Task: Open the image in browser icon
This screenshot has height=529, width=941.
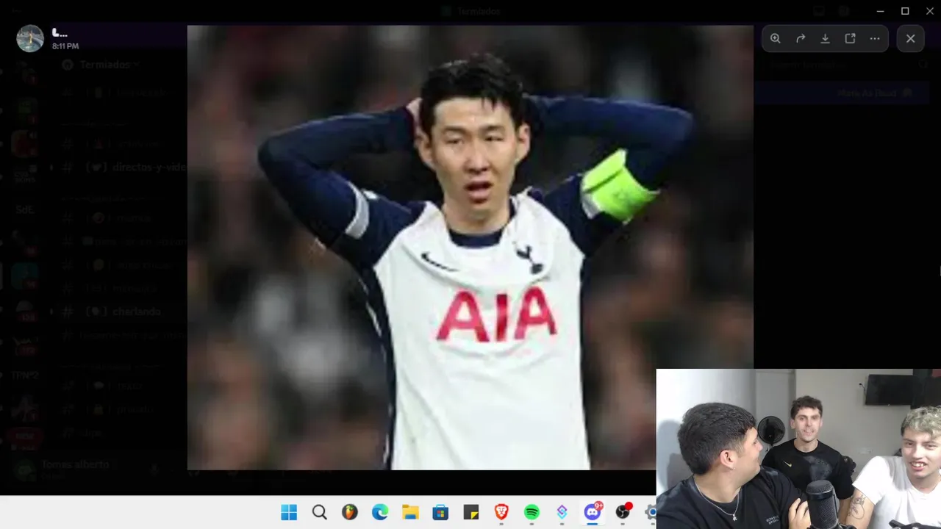Action: tap(850, 39)
